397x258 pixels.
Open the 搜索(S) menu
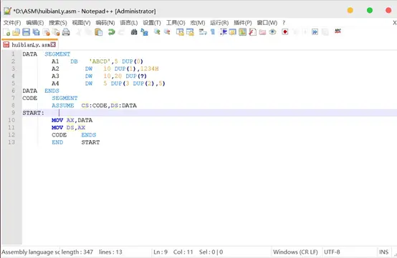pyautogui.click(x=58, y=23)
